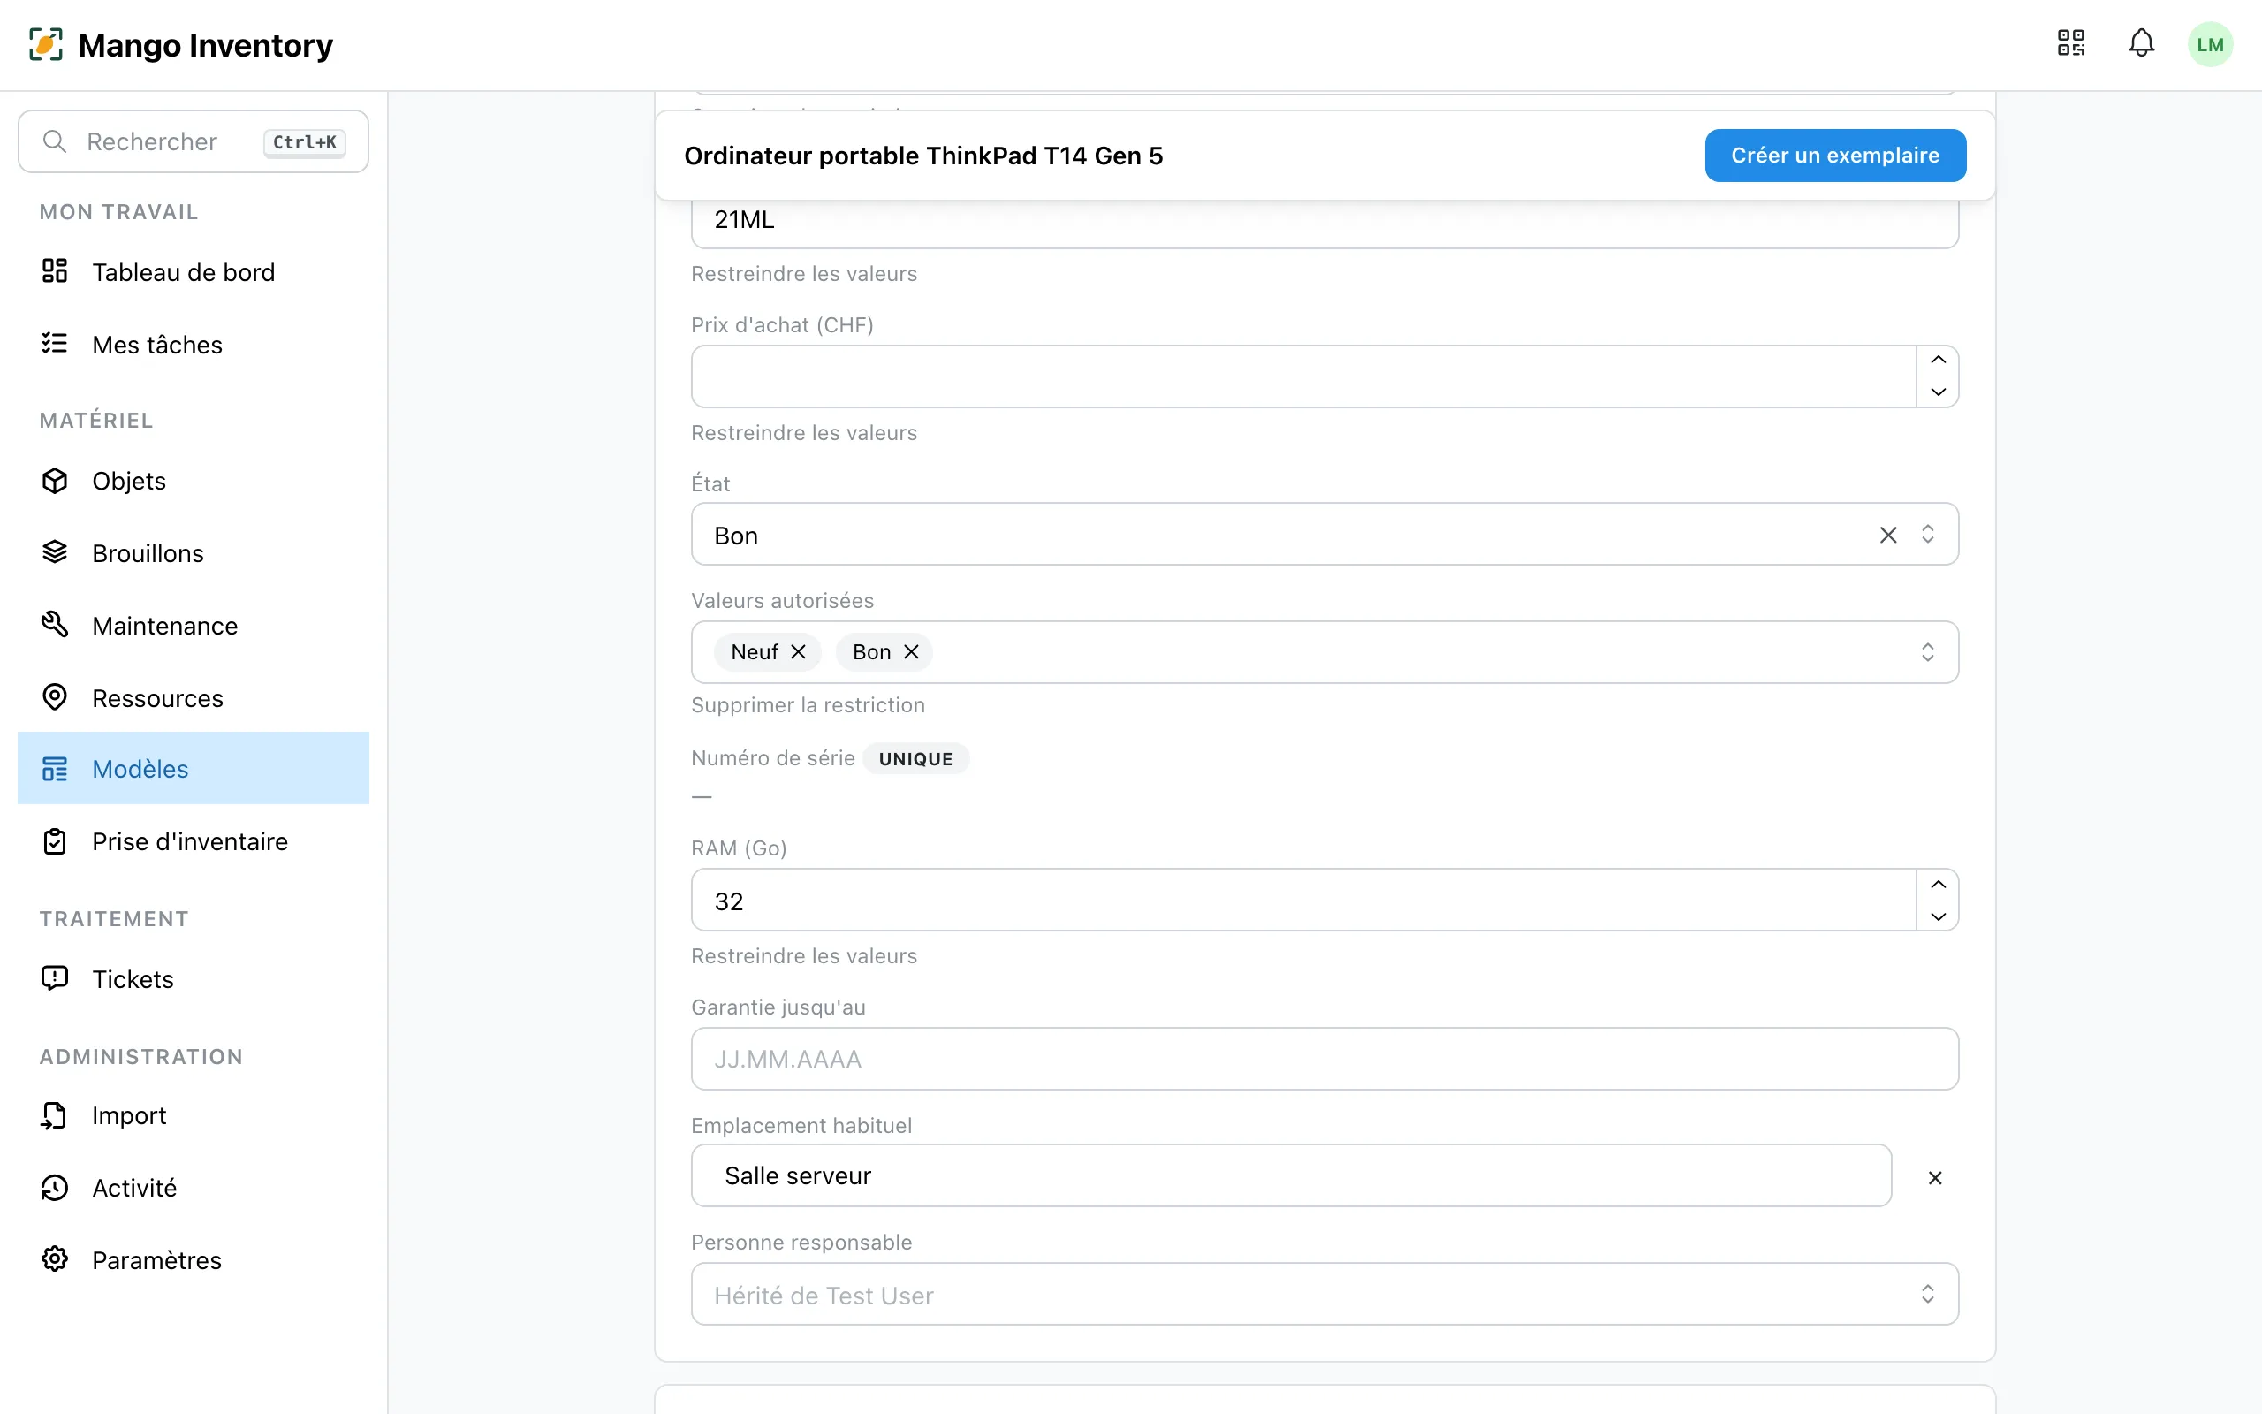Open the notifications bell
The width and height of the screenshot is (2262, 1414).
pos(2142,43)
